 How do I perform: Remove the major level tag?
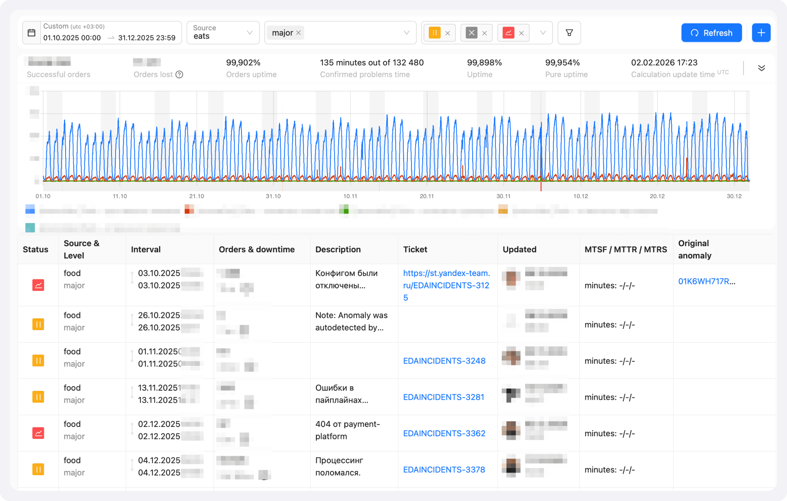tap(298, 33)
